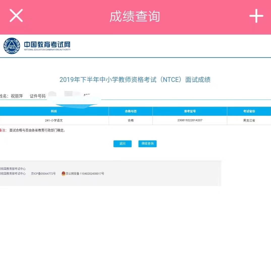This screenshot has width=271, height=256.
Task: Click the 考试省份 column header
Action: click(249, 111)
